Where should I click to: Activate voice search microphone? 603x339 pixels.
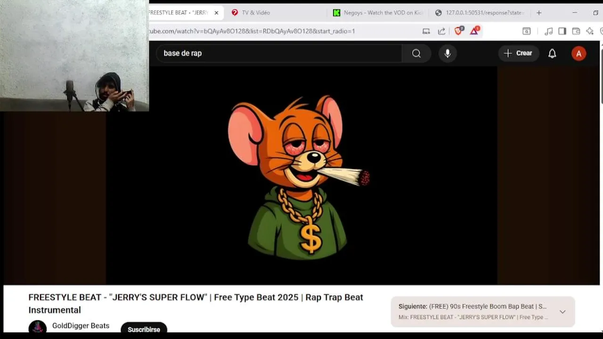tap(448, 53)
